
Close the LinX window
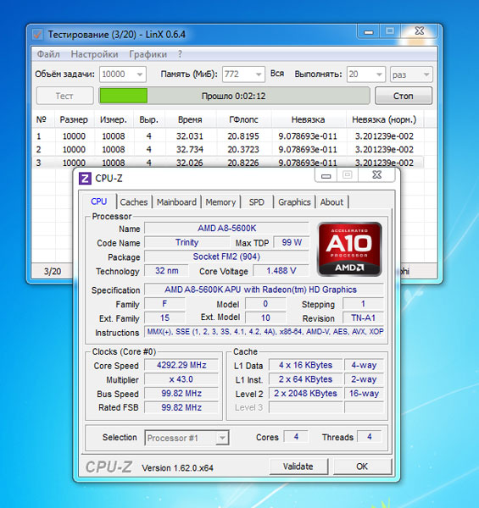click(x=420, y=31)
